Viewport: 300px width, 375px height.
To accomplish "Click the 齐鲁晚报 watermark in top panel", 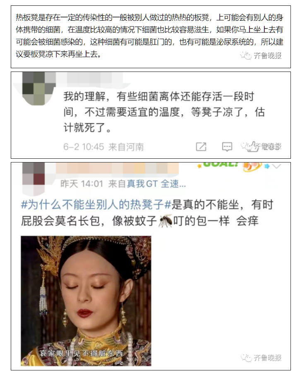I will [x=268, y=55].
